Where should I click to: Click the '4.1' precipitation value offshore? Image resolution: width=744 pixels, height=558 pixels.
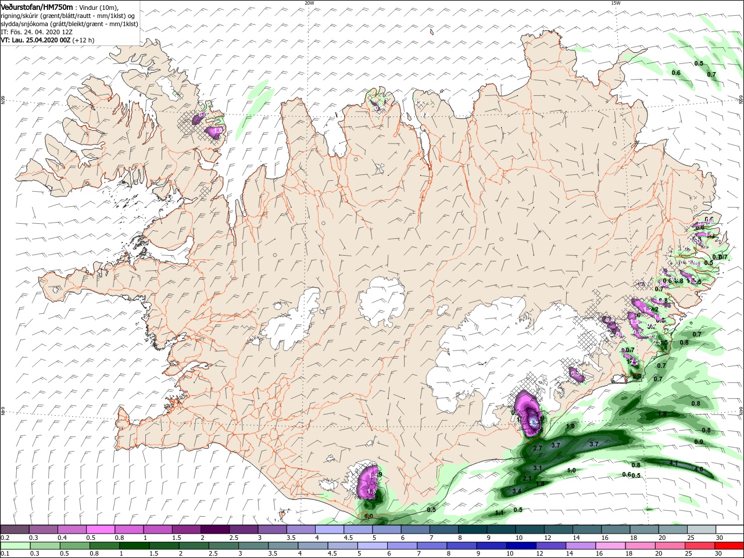click(x=674, y=463)
